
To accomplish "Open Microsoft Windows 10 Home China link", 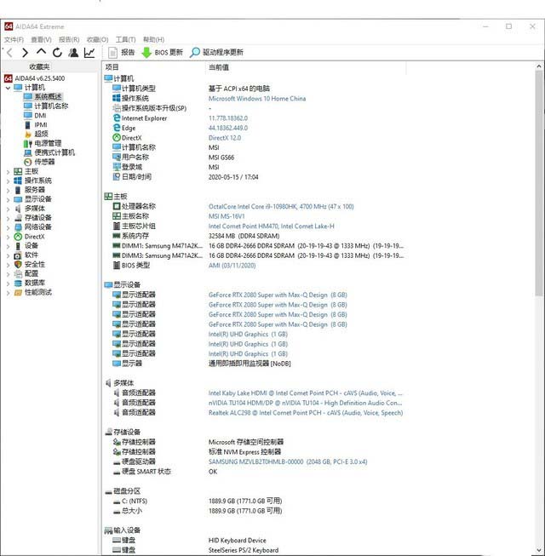I will [x=256, y=99].
